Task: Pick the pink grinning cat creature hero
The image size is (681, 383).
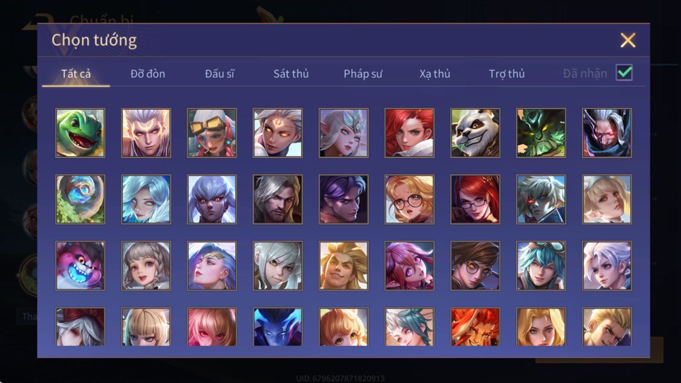Action: coord(80,266)
